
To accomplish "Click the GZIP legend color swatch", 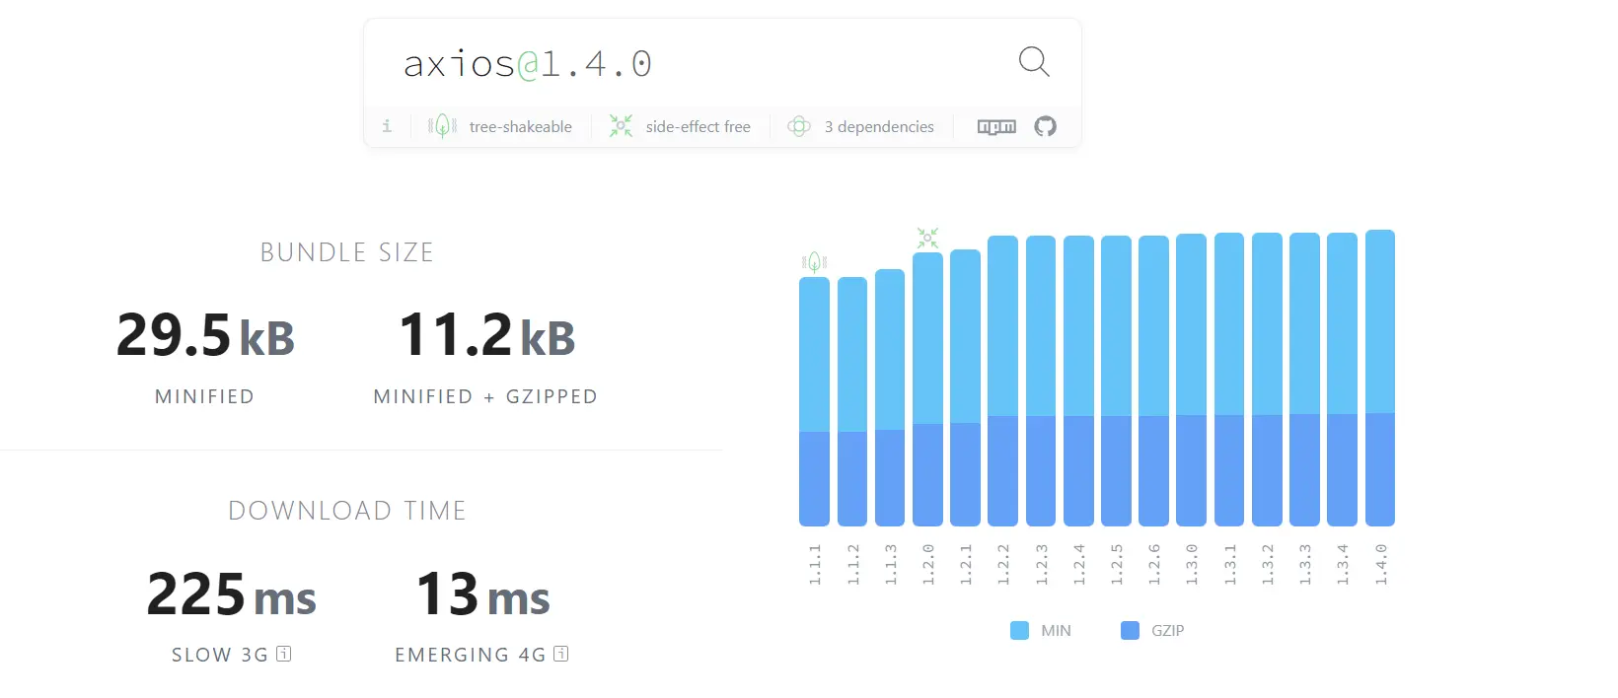I will (1130, 630).
